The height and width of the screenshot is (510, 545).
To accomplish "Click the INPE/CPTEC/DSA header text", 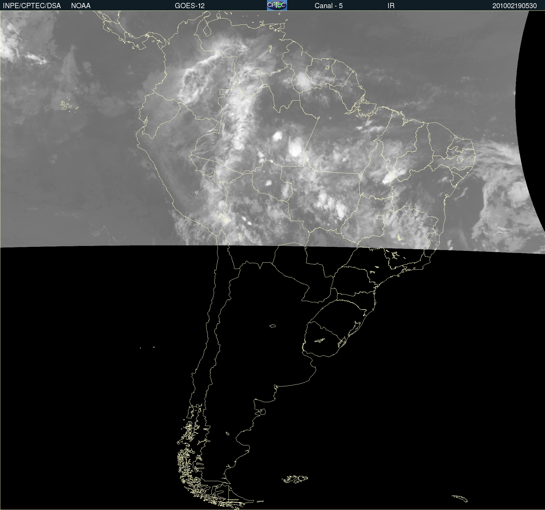I will [x=32, y=6].
